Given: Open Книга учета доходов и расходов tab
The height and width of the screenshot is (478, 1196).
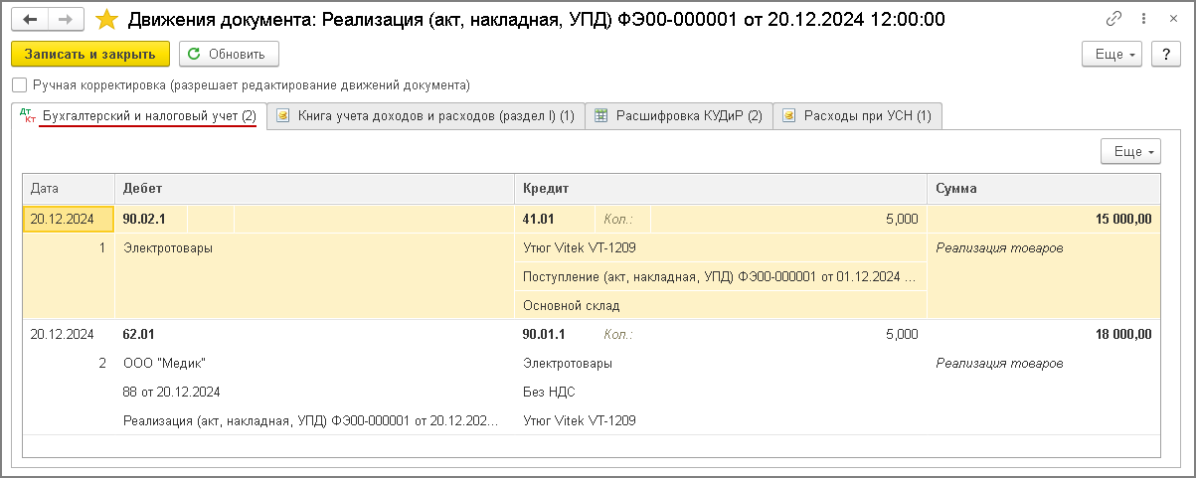Looking at the screenshot, I should pyautogui.click(x=426, y=116).
